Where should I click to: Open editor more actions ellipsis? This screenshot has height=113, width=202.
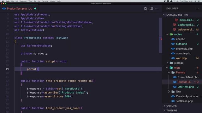[157, 8]
